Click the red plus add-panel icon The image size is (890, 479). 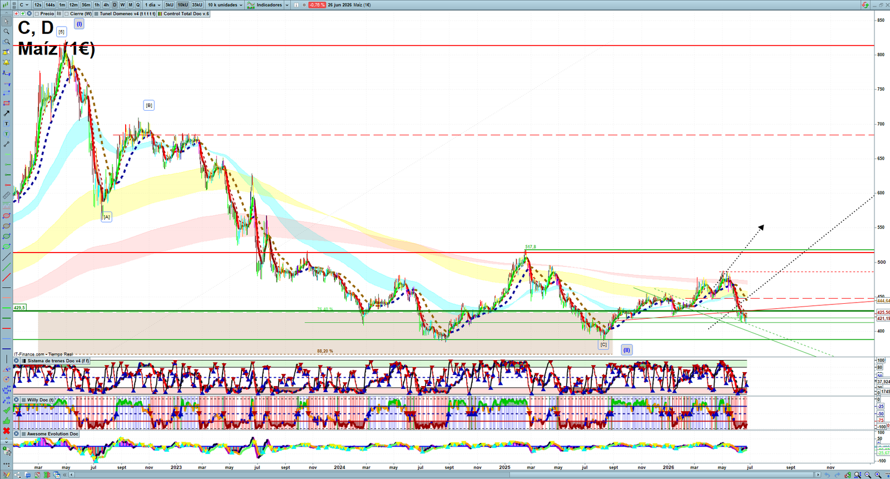(16, 13)
